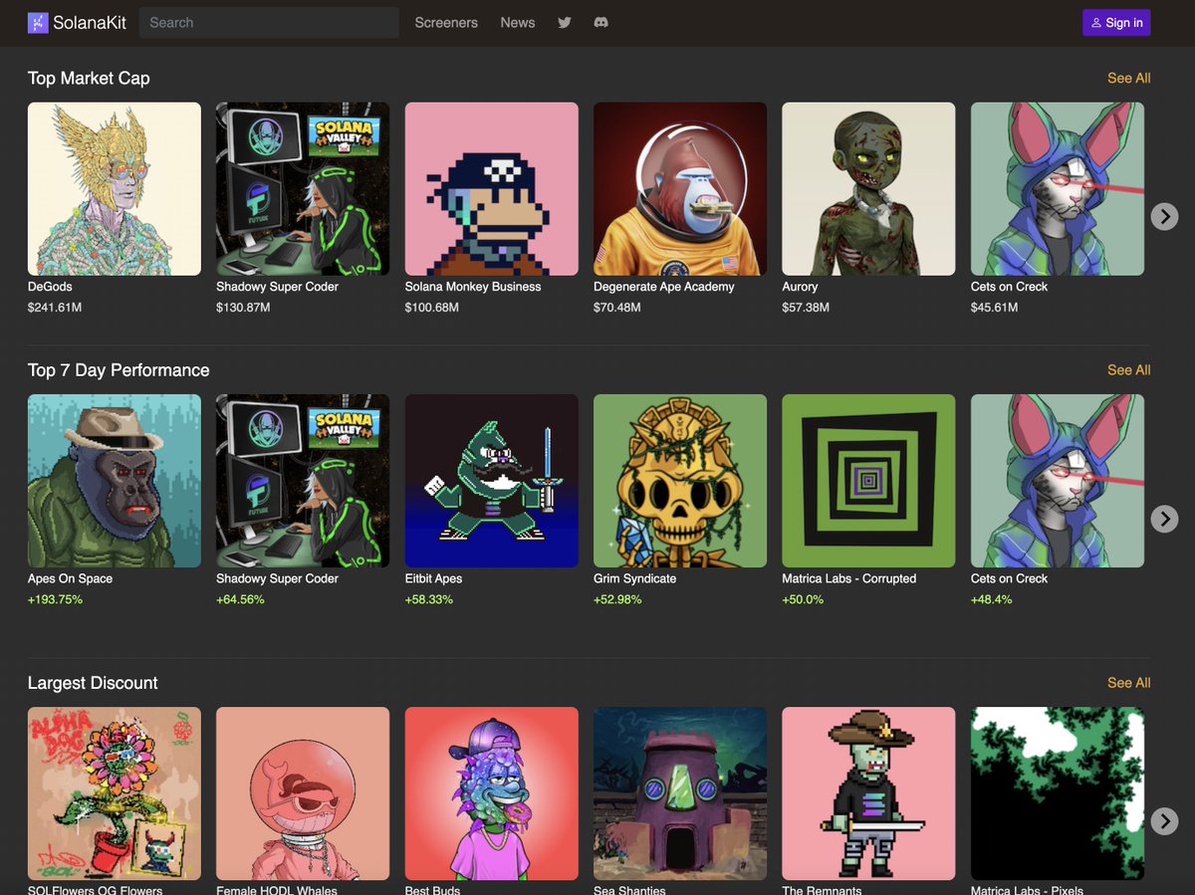The width and height of the screenshot is (1195, 895).
Task: Open the Degenerate Ape Academy thumbnail
Action: click(680, 189)
